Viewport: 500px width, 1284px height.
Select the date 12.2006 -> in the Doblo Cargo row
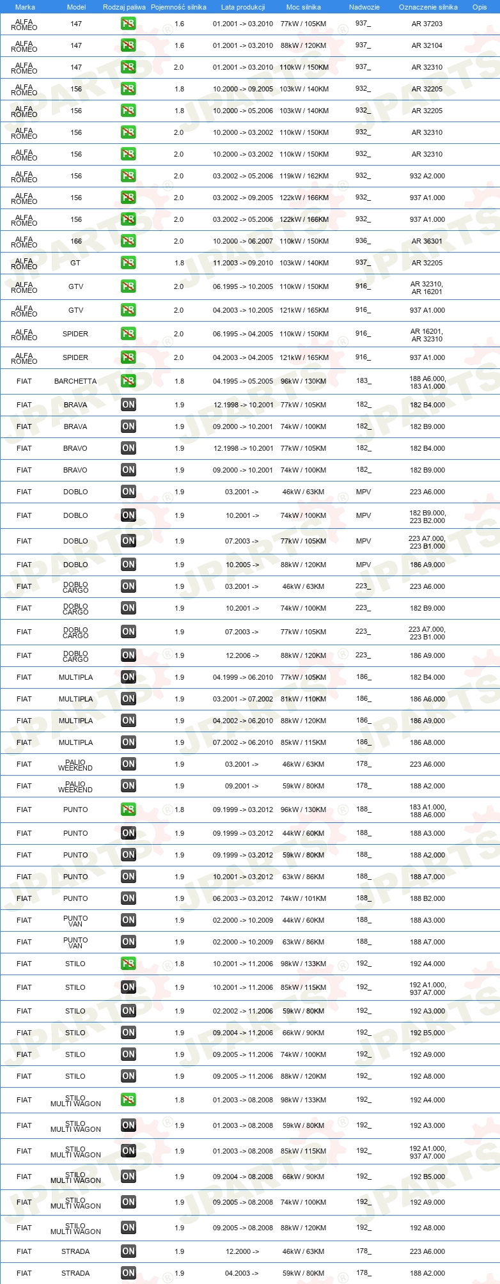[x=242, y=655]
